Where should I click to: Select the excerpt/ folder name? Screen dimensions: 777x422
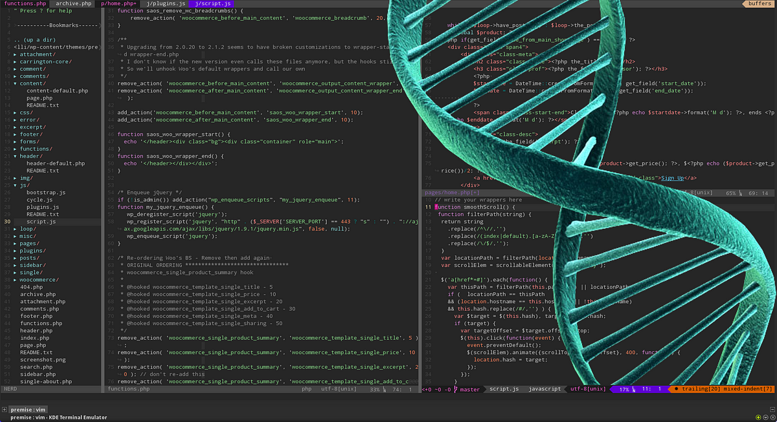click(32, 127)
